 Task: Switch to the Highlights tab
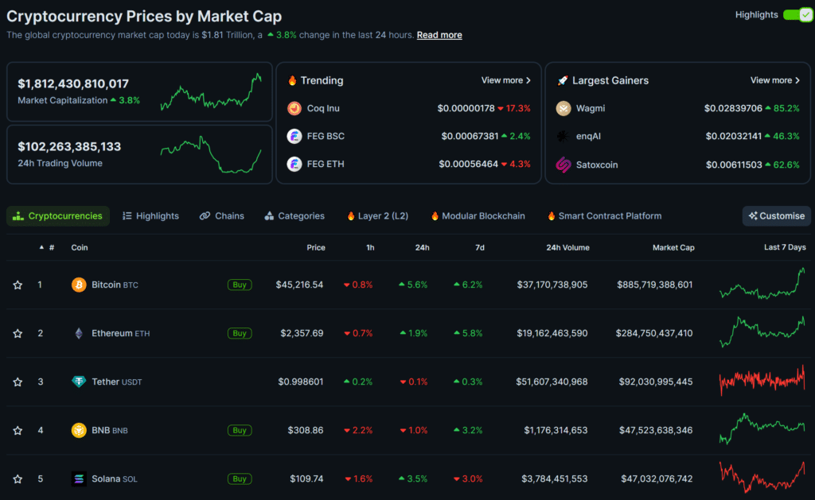point(150,216)
